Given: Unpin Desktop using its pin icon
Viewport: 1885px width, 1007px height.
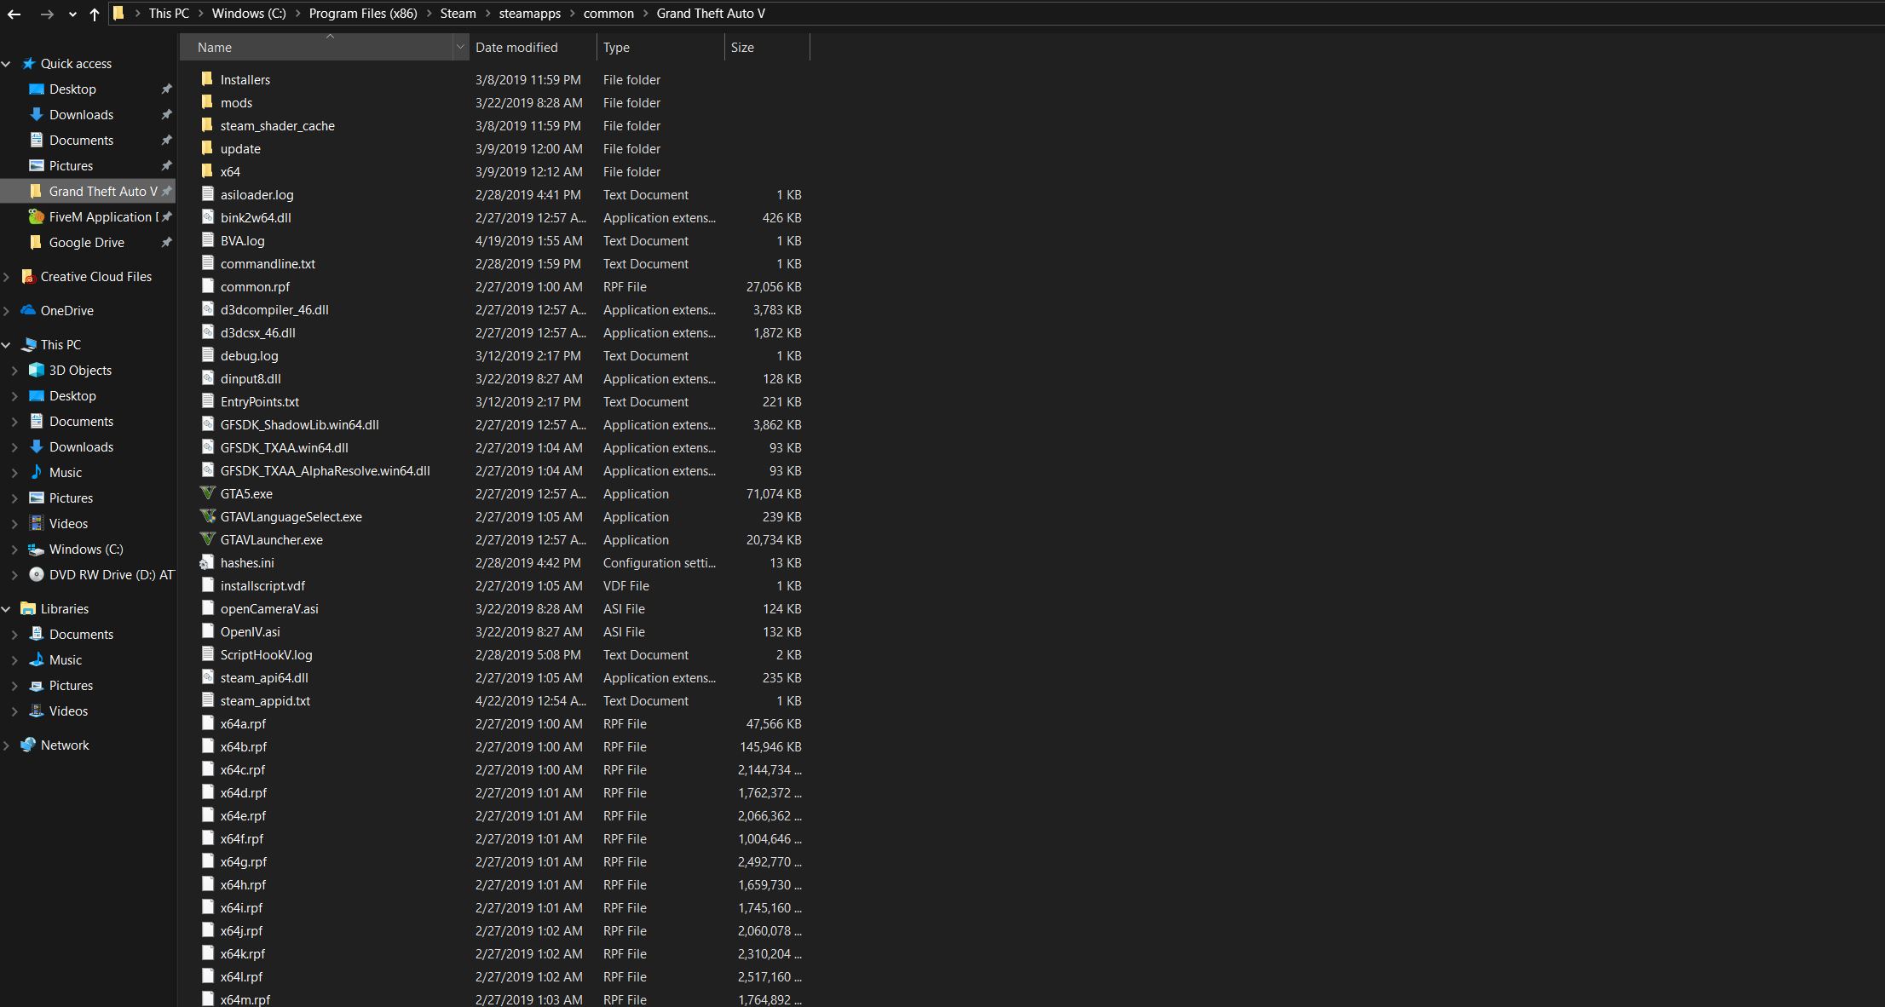Looking at the screenshot, I should pos(167,89).
